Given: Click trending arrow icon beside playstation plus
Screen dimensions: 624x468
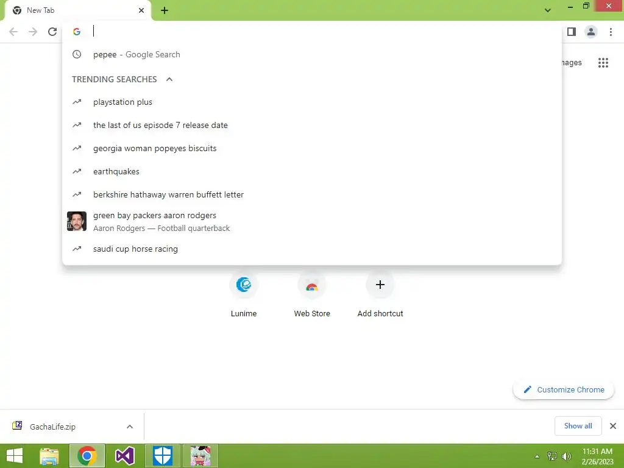Looking at the screenshot, I should [77, 102].
